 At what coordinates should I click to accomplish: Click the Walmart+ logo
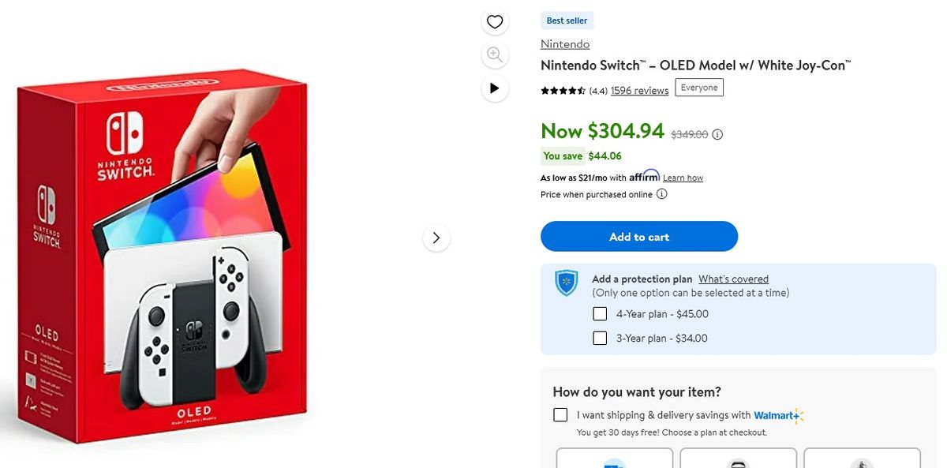777,414
